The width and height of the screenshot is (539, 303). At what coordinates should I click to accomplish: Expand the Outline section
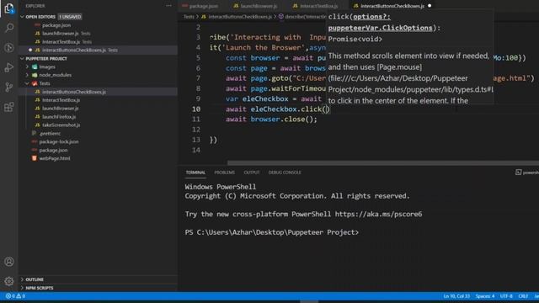click(x=23, y=279)
